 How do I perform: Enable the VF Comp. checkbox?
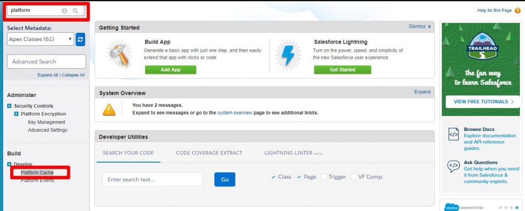[x=354, y=177]
